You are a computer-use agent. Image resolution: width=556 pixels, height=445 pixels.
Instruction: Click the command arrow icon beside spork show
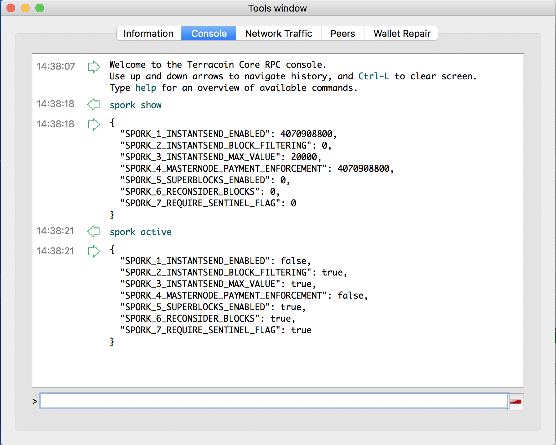(x=94, y=105)
